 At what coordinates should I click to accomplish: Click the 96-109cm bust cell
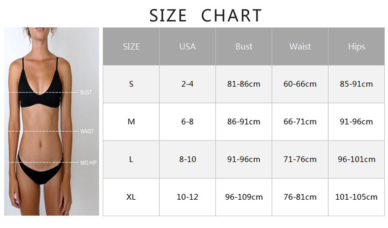[x=244, y=197]
